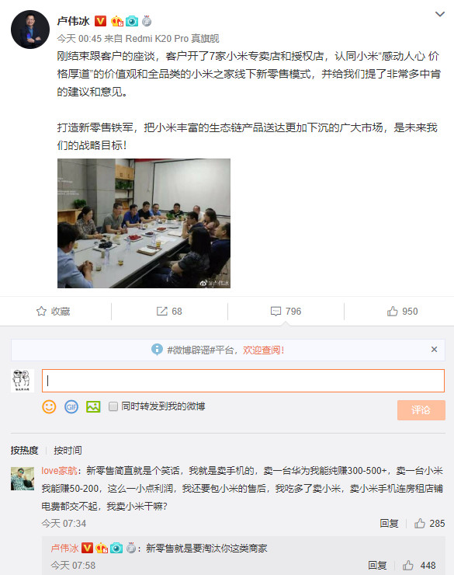Click inside the comment text input box
The height and width of the screenshot is (575, 454).
click(x=243, y=381)
